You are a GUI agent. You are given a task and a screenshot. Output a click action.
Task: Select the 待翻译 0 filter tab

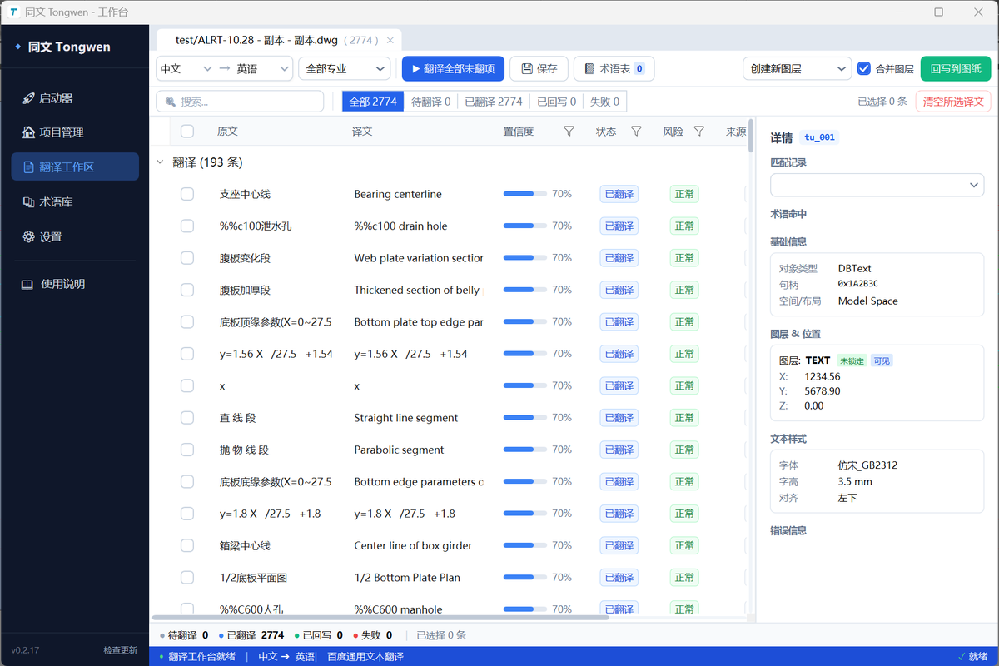click(431, 102)
